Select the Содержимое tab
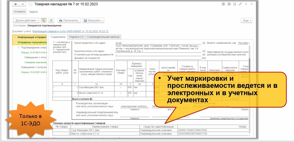Viewport: 294px width, 142px height. [58, 37]
